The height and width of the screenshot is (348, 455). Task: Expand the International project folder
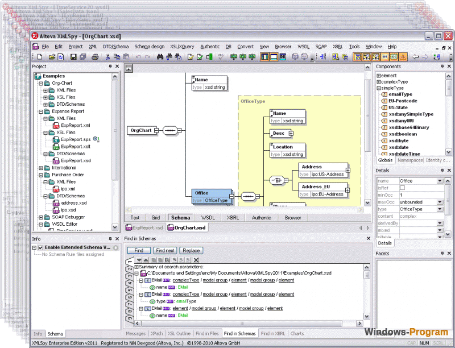(41, 168)
